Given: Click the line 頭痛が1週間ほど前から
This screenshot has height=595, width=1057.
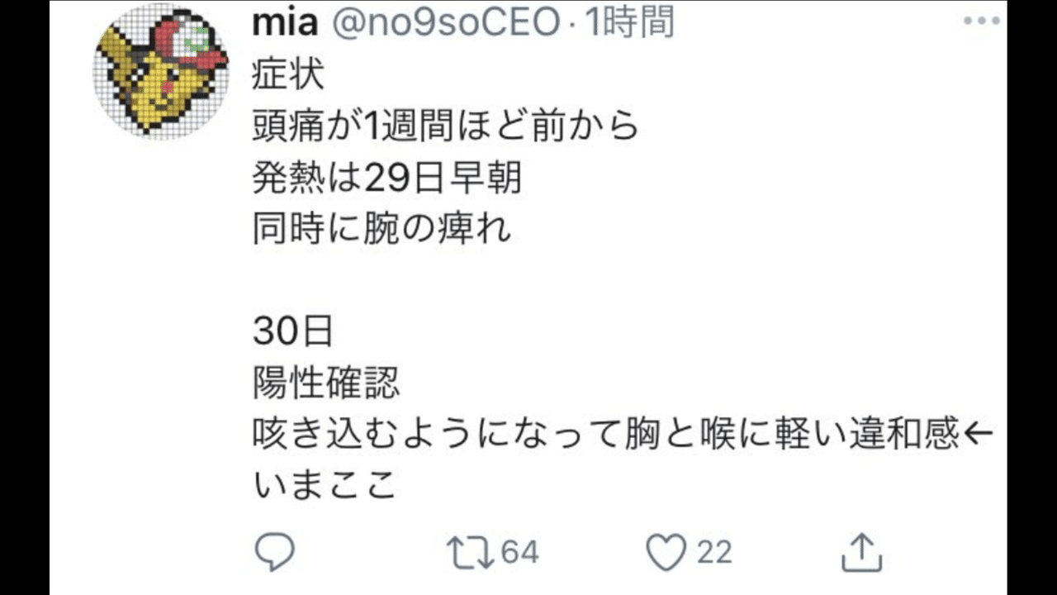Looking at the screenshot, I should point(447,127).
